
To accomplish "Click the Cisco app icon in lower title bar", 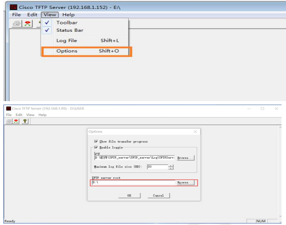I will click(x=8, y=109).
